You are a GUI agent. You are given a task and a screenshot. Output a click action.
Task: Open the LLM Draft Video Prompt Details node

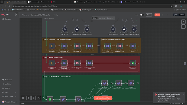coord(113,29)
